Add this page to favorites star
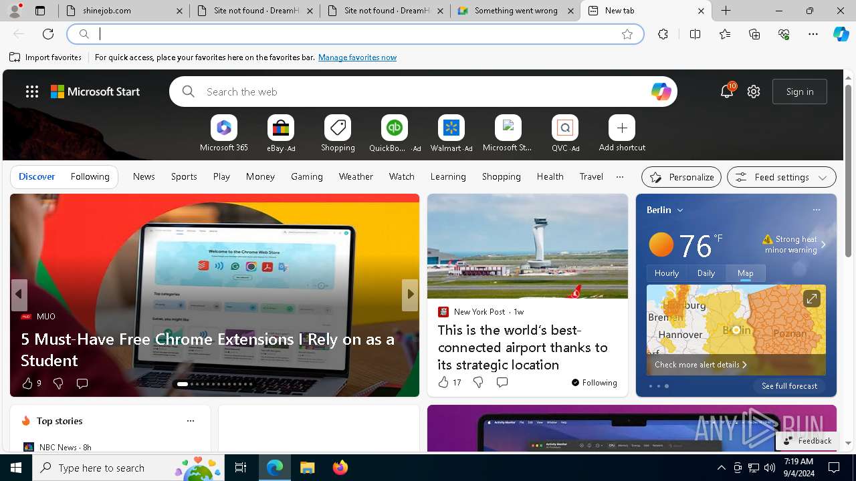856x481 pixels. tap(627, 34)
